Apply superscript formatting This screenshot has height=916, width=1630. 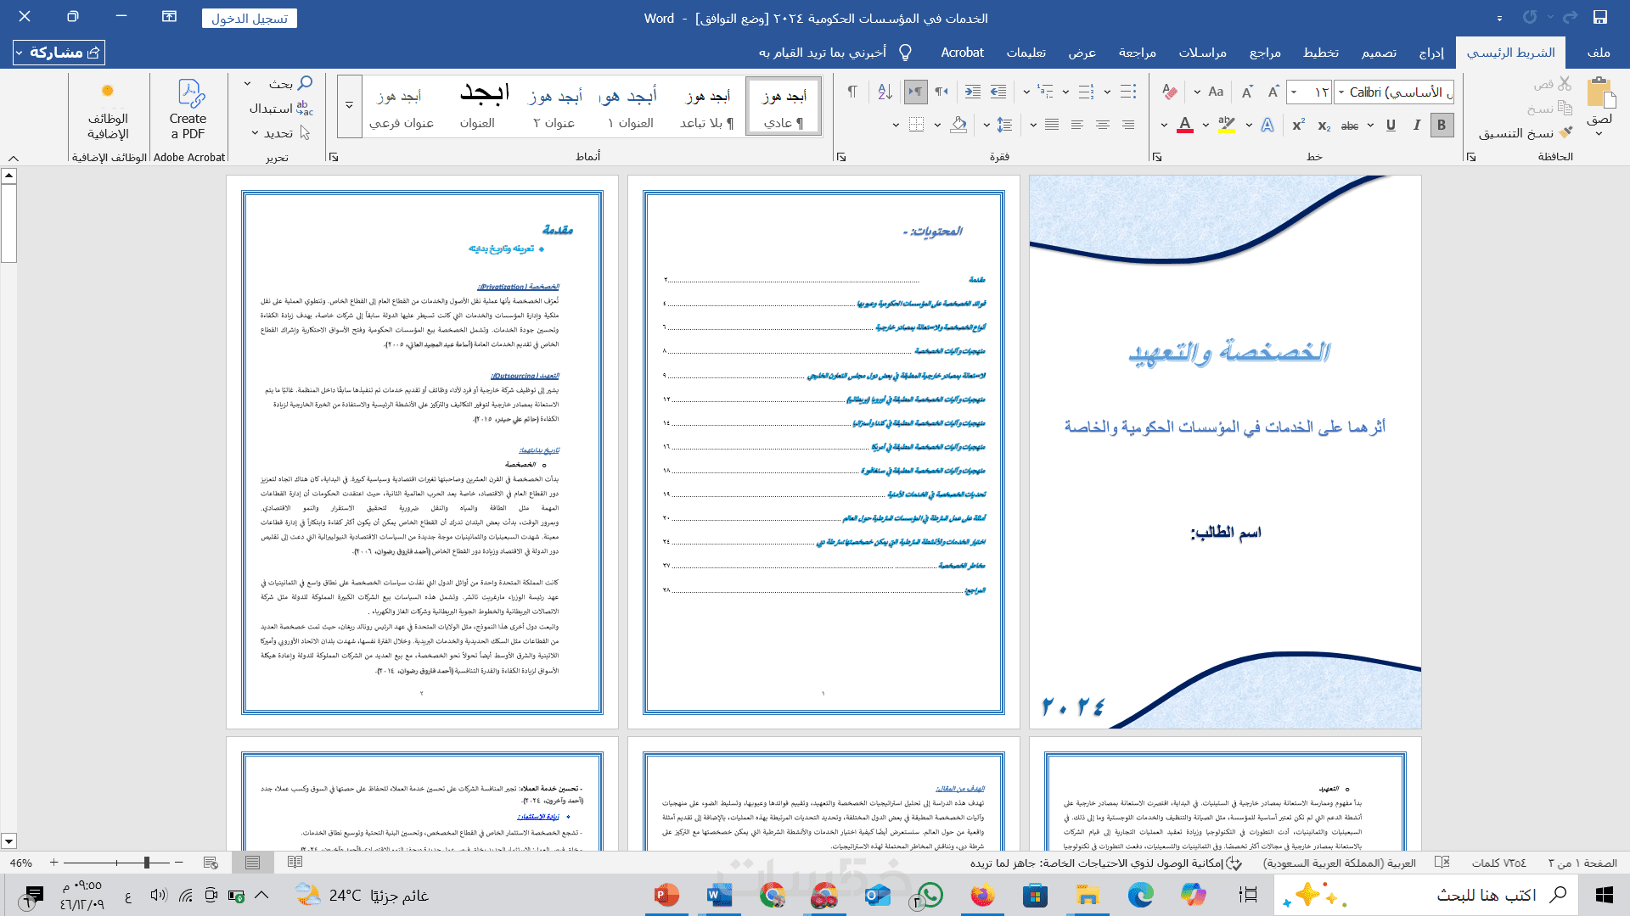1298,126
